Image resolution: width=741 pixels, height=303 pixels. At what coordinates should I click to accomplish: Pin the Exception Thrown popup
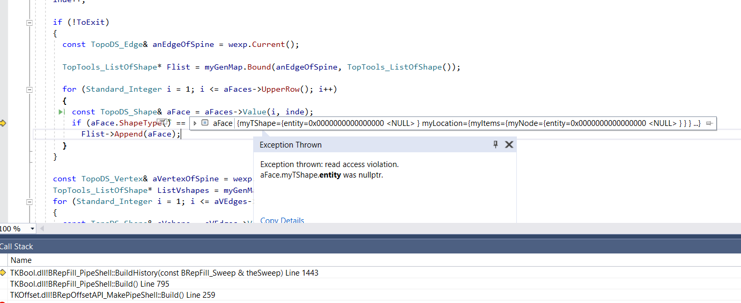click(495, 144)
